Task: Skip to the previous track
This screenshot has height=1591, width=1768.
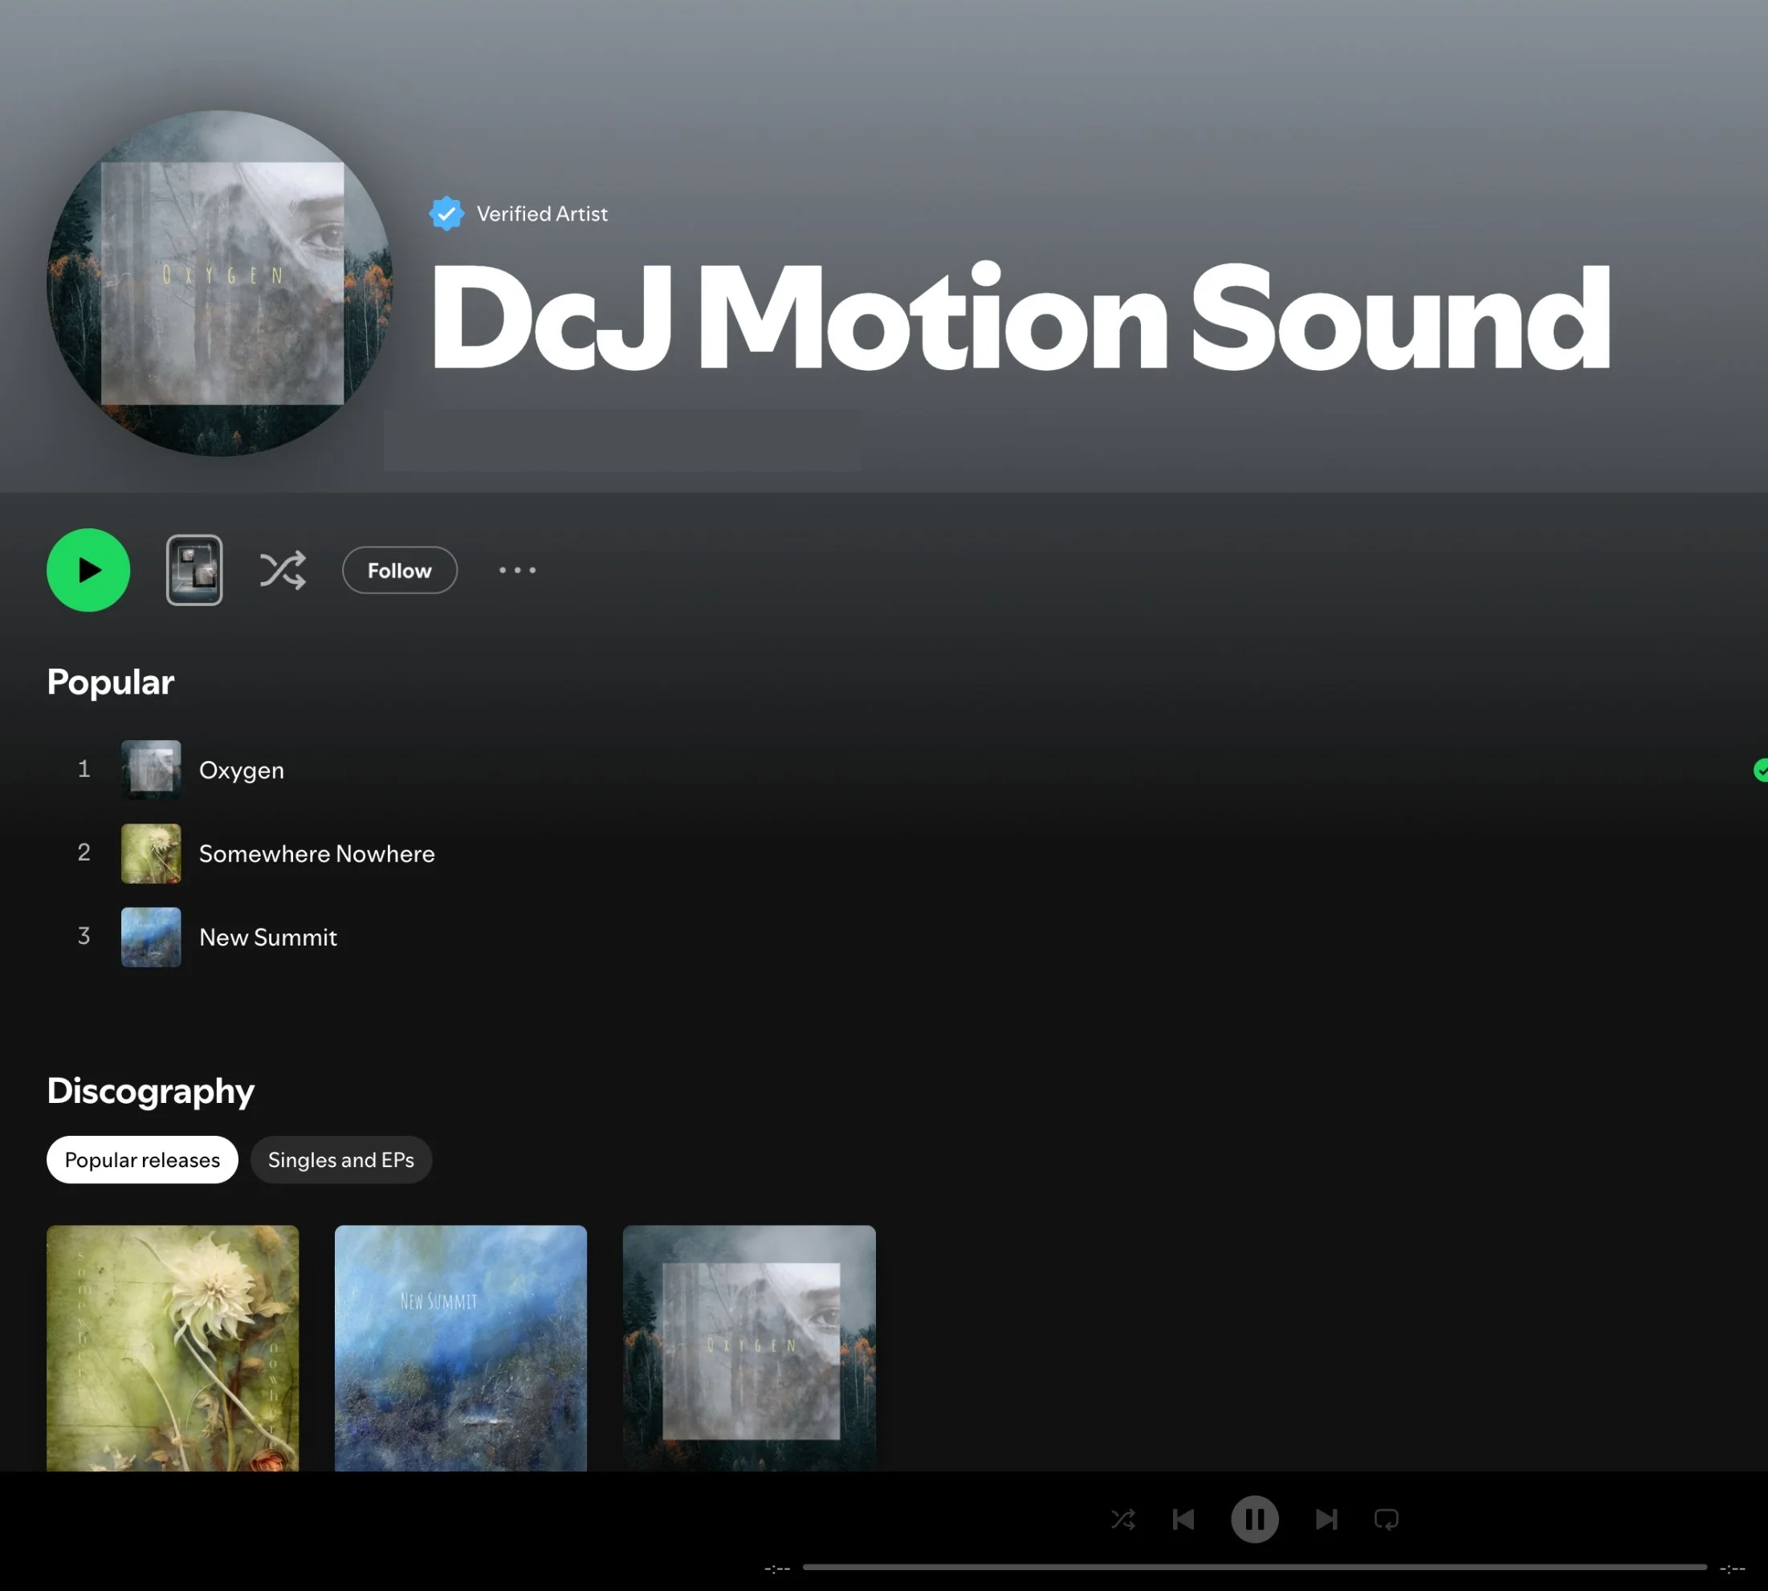Action: 1183,1520
